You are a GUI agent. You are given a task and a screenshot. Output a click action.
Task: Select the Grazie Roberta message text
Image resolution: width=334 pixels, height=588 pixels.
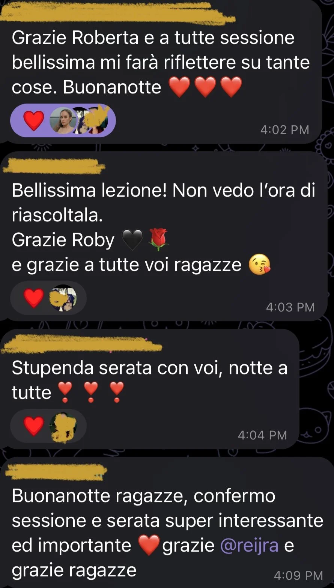coord(161,63)
